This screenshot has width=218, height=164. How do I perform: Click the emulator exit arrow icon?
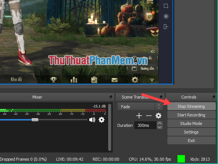pyautogui.click(x=166, y=26)
